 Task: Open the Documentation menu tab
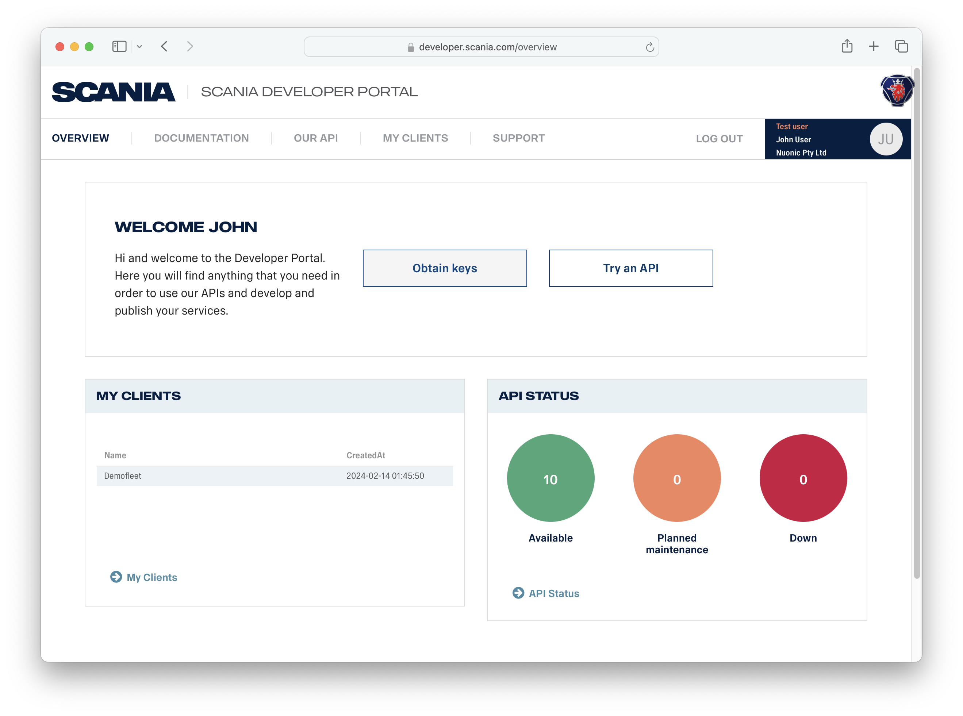pos(201,138)
